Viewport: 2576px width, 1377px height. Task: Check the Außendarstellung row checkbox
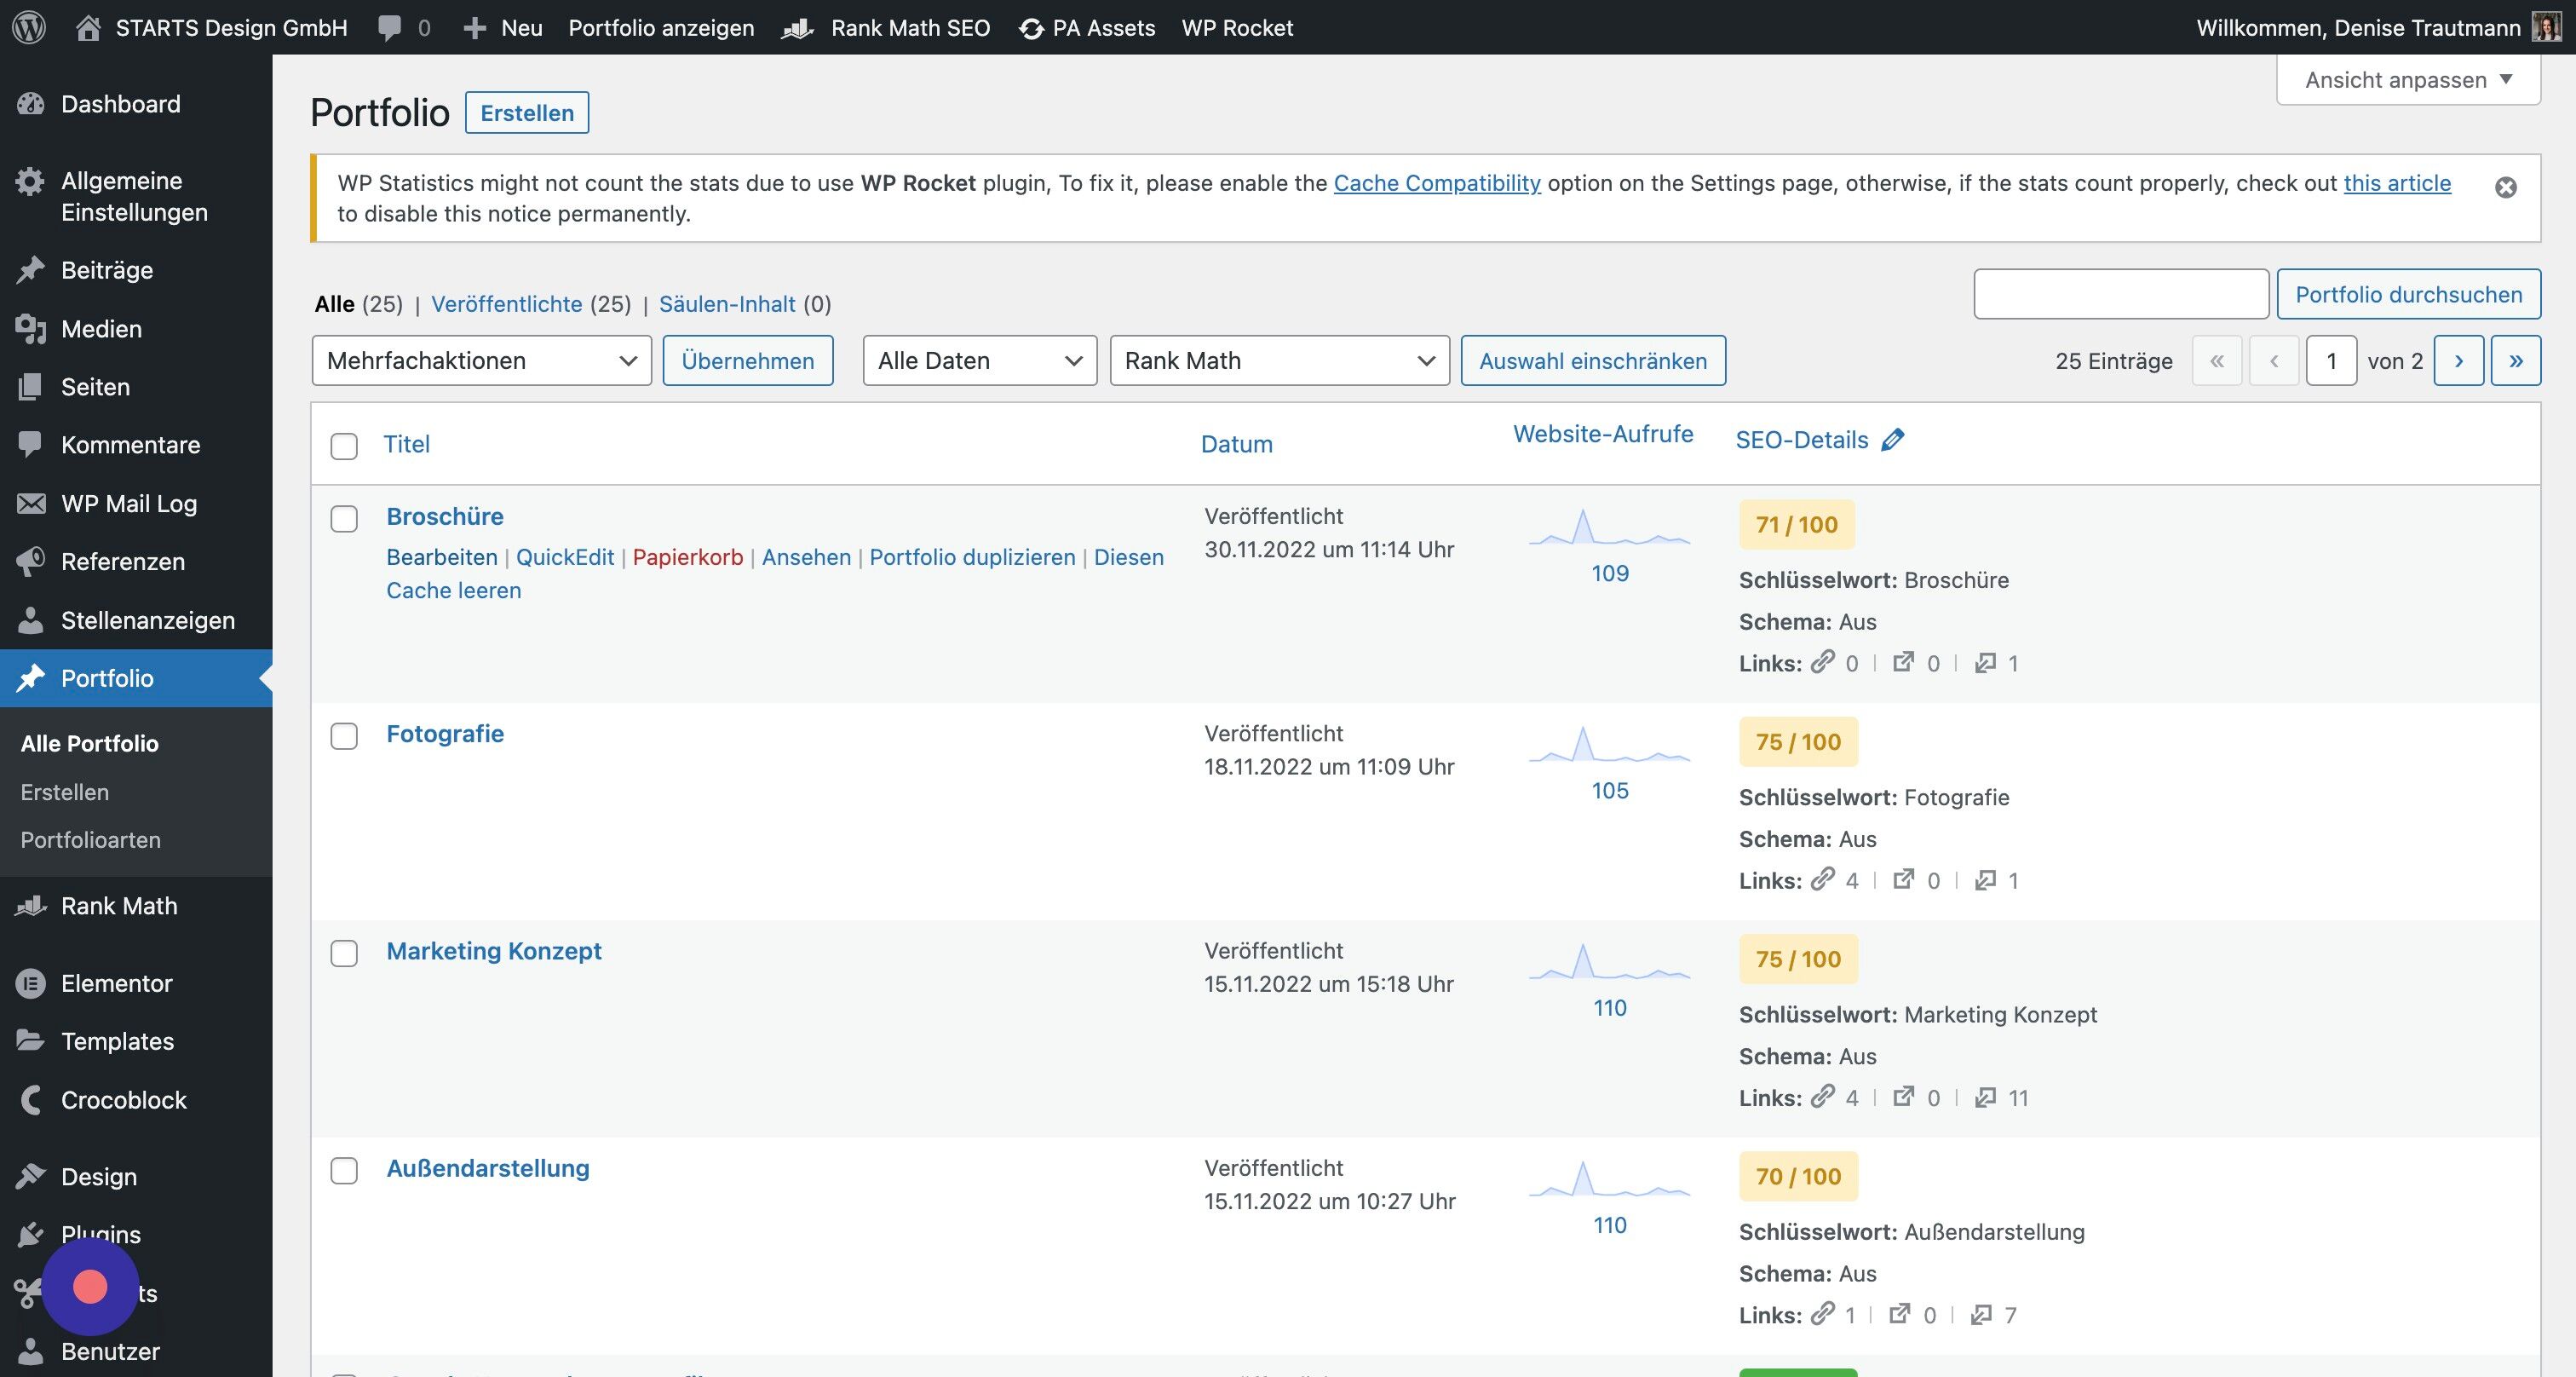(344, 1170)
